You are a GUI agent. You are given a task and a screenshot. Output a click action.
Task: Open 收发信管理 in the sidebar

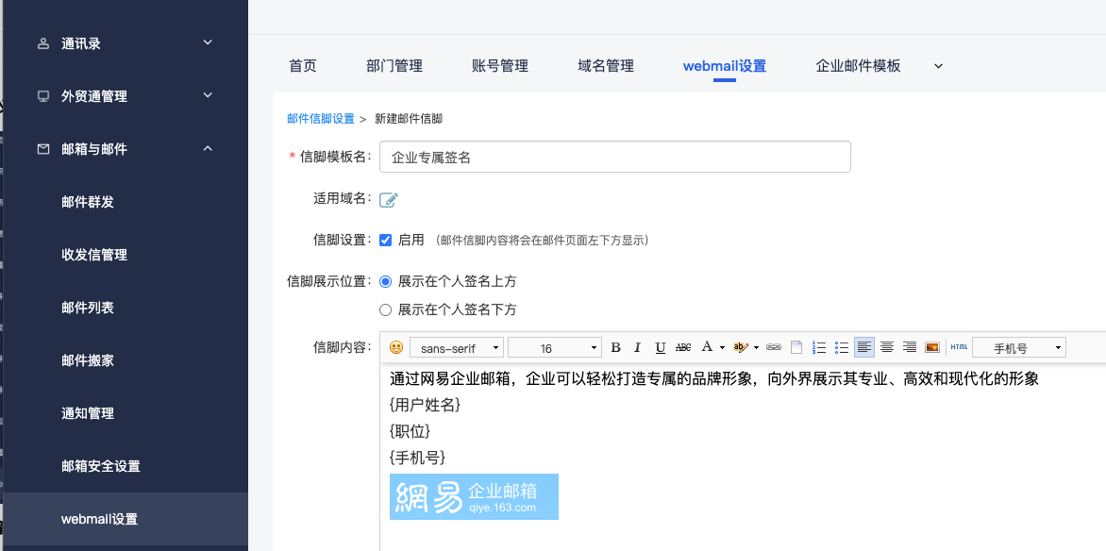point(94,255)
